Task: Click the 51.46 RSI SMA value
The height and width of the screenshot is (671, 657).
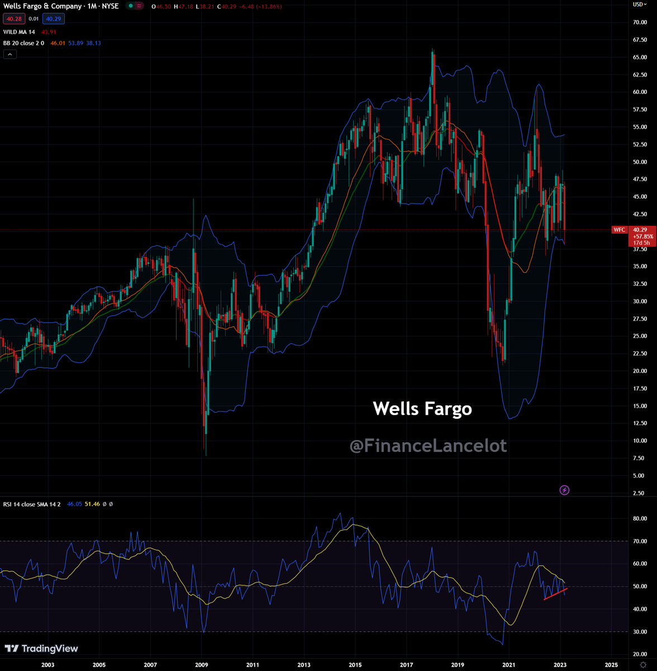Action: click(92, 504)
